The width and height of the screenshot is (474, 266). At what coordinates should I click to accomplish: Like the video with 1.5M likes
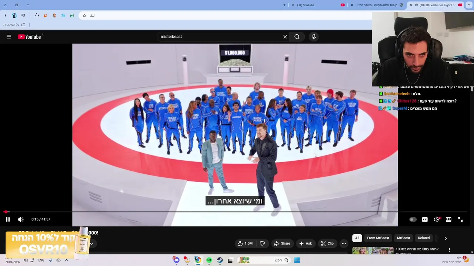pos(245,243)
